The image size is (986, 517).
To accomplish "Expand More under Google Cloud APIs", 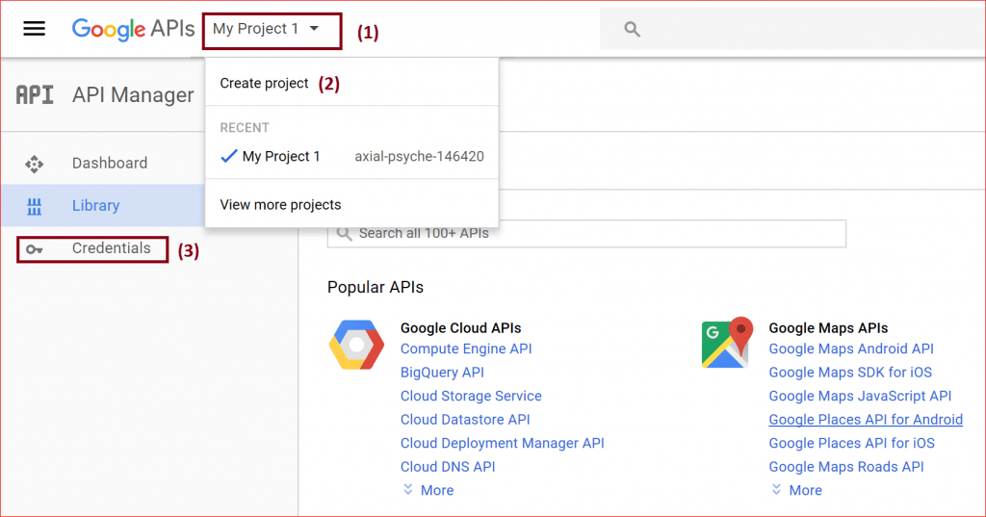I will tap(428, 490).
